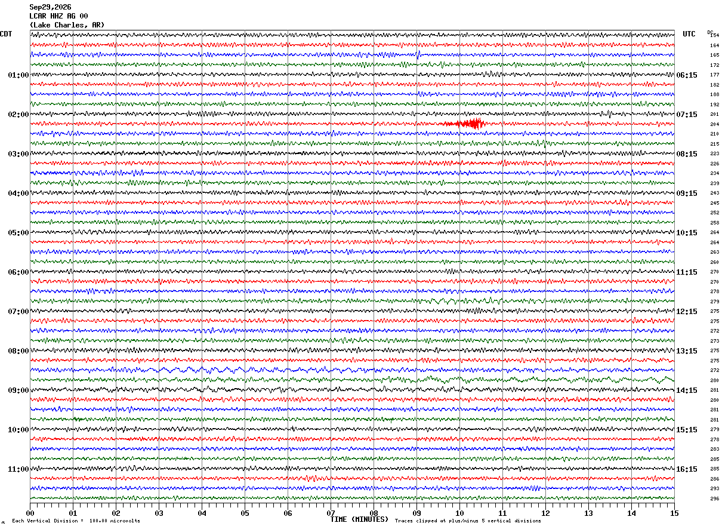The image size is (722, 529).
Task: Click minute 00 on the bottom axis
Action: (30, 513)
